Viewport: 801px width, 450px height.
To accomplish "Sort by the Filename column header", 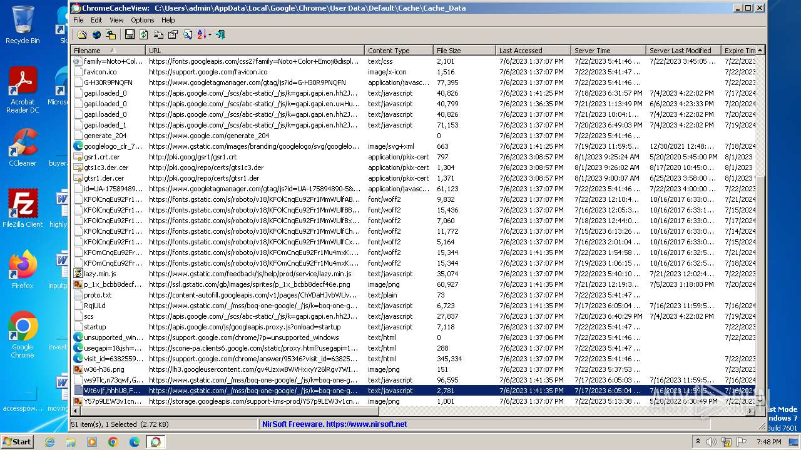I will 108,51.
